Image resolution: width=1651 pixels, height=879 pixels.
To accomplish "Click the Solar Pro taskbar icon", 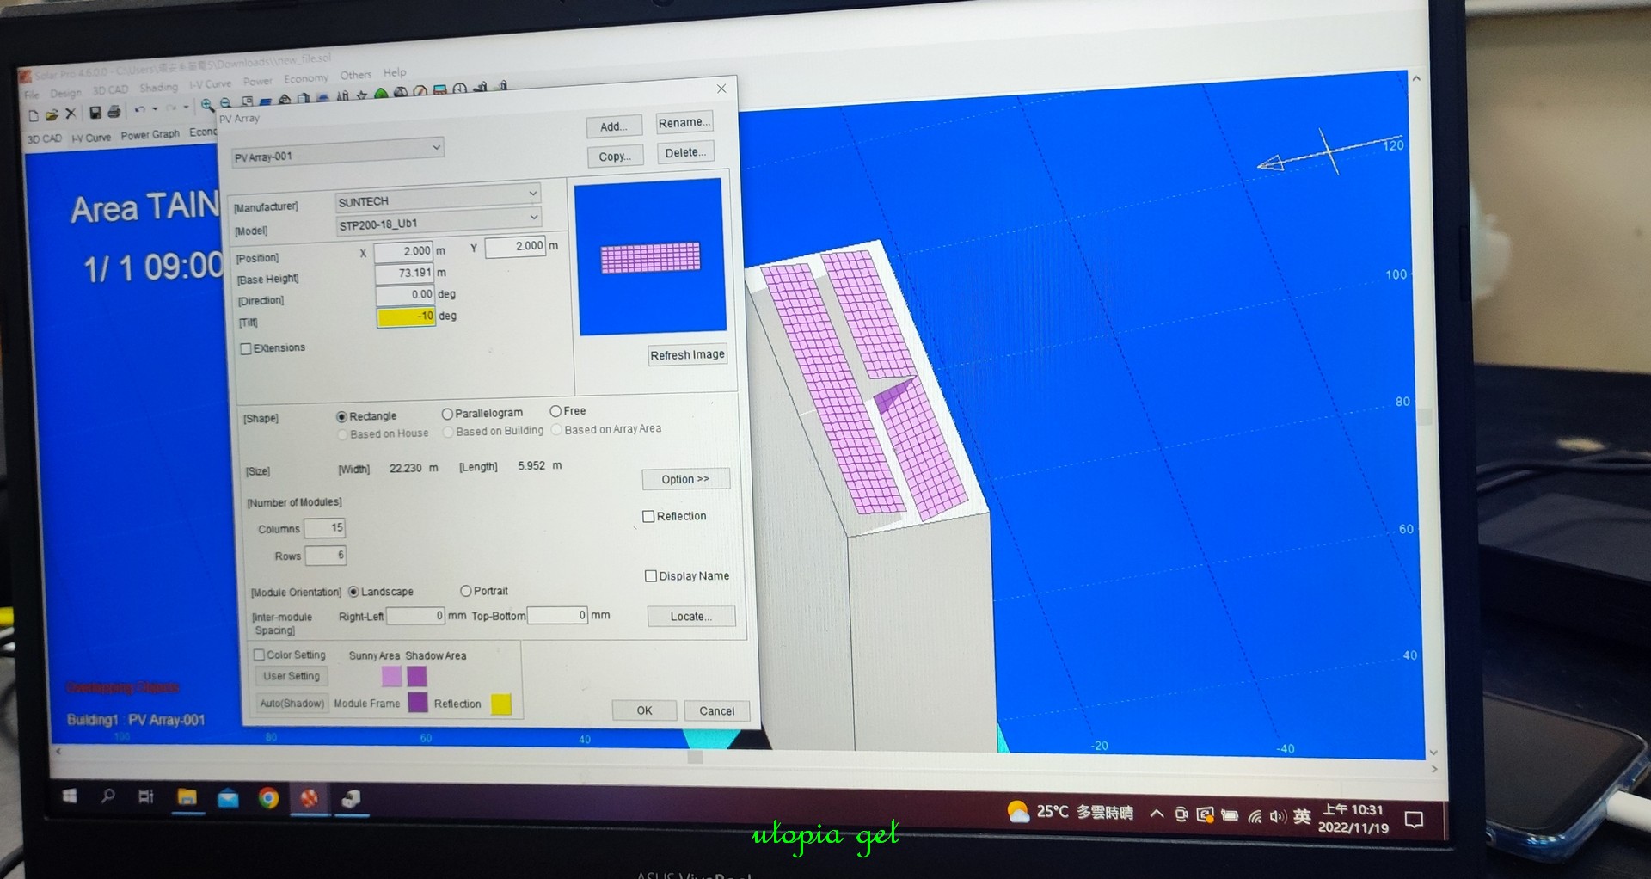I will (309, 799).
